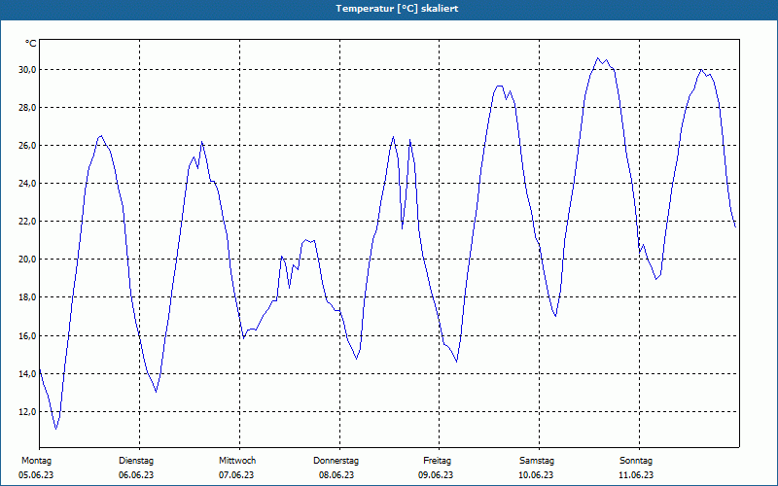Select the 16,0 axis value

pos(28,335)
